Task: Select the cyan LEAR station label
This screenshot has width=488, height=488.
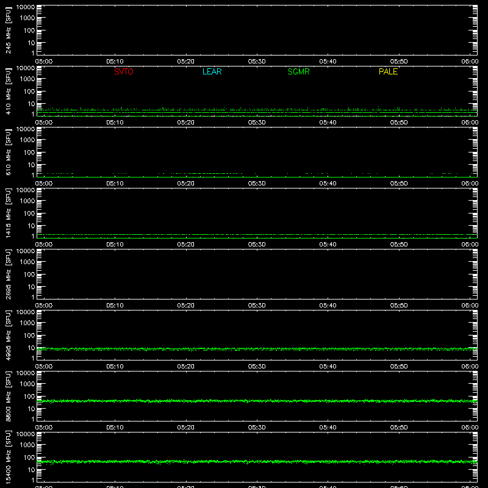Action: coord(212,71)
